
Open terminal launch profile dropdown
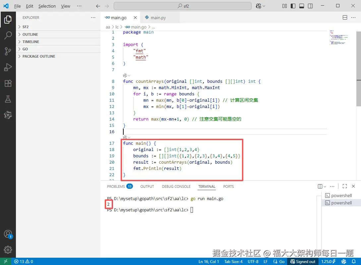tap(325, 186)
